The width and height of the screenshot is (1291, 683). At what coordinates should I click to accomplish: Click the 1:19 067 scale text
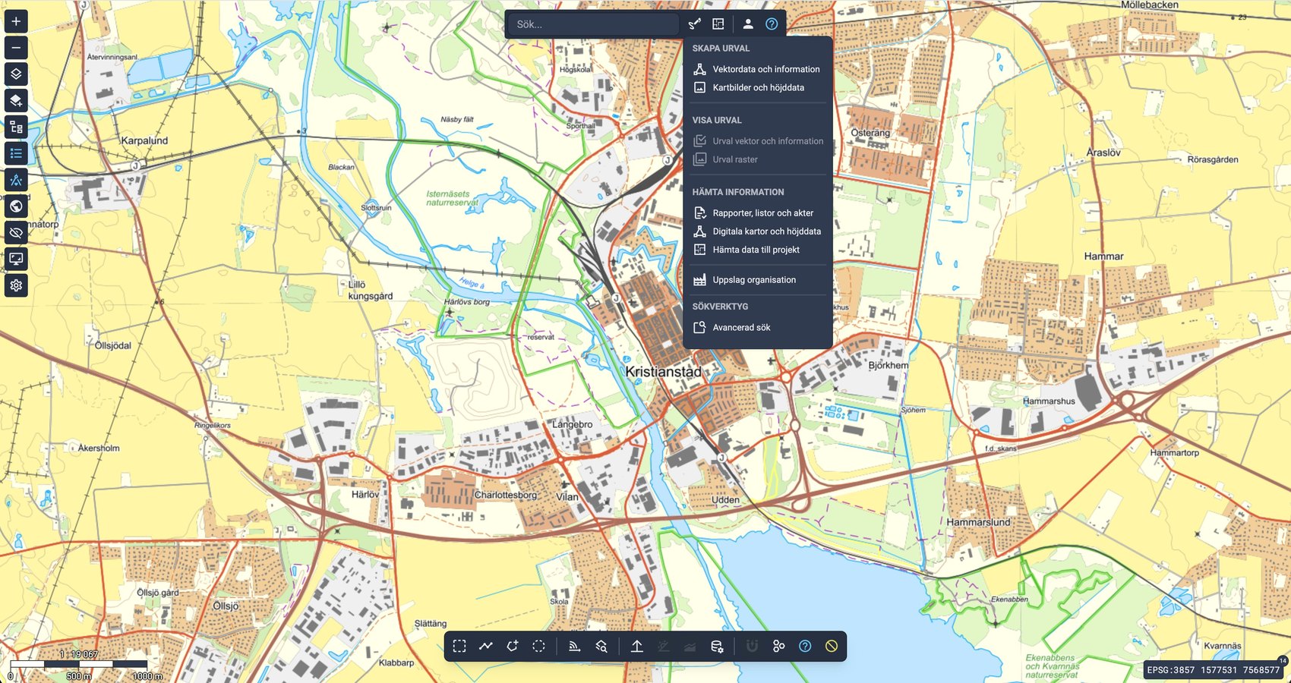78,654
